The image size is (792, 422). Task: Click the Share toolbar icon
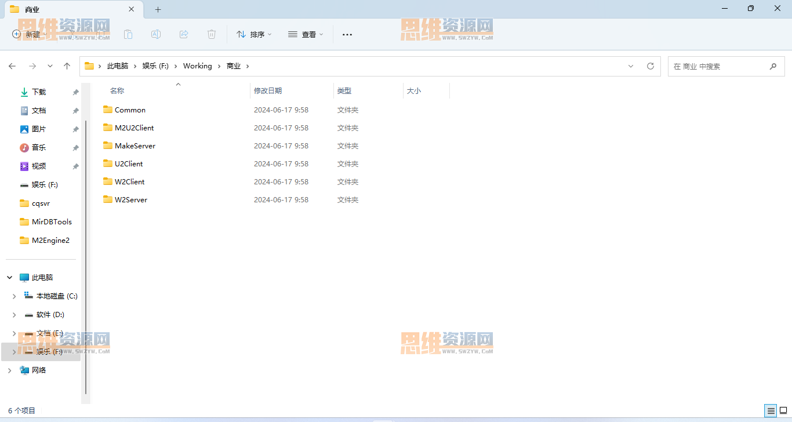[184, 34]
